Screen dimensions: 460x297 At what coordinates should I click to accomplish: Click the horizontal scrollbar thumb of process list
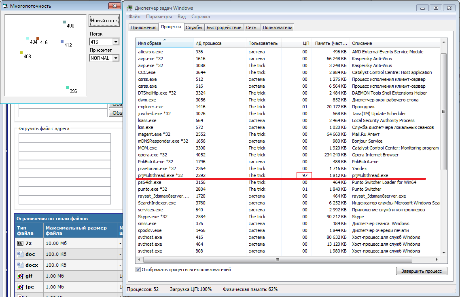(277, 259)
